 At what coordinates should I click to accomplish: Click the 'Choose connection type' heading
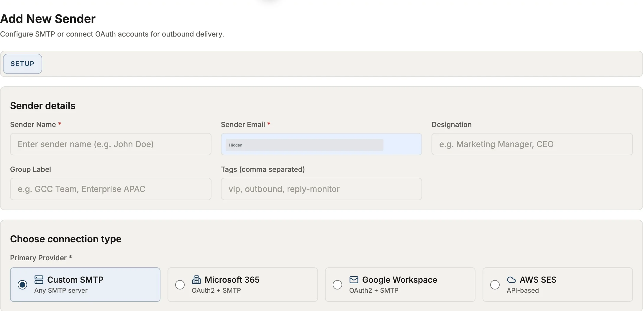click(66, 239)
